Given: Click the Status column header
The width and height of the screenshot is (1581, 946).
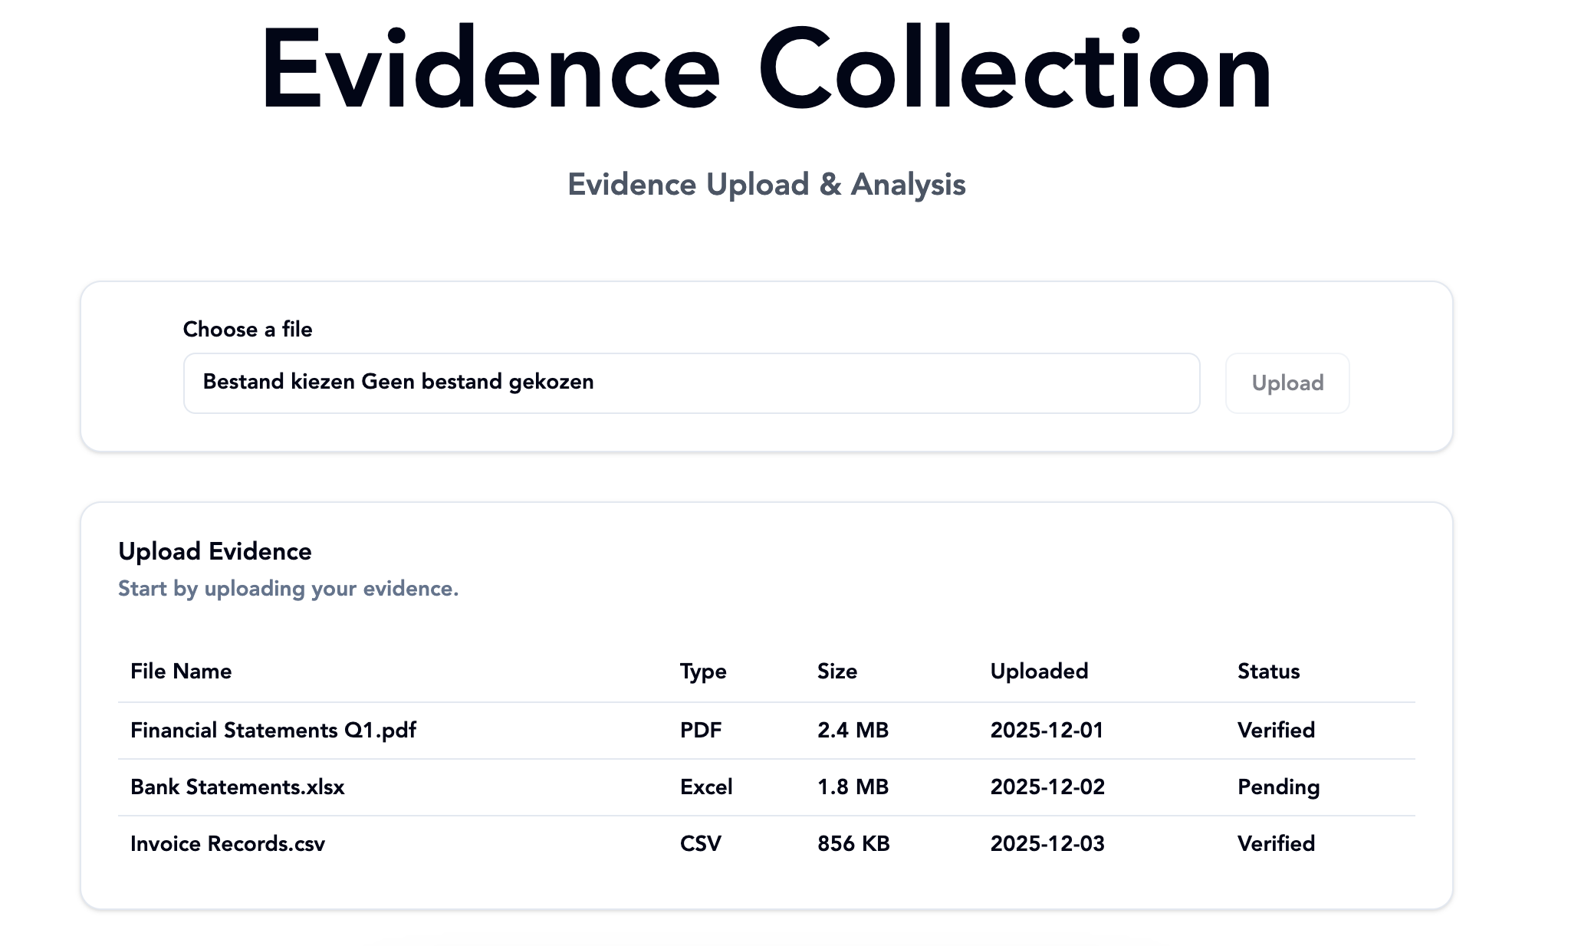Looking at the screenshot, I should [1268, 672].
